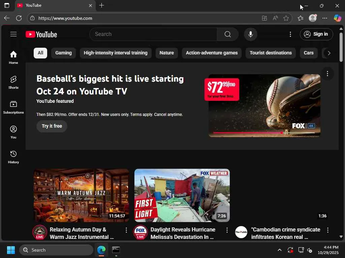Open the terminal app in taskbar

(116, 250)
